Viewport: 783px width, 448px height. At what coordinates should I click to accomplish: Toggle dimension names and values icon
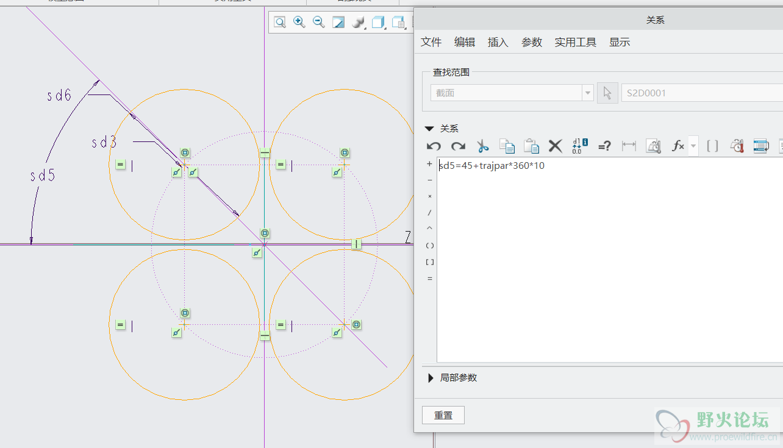point(580,146)
